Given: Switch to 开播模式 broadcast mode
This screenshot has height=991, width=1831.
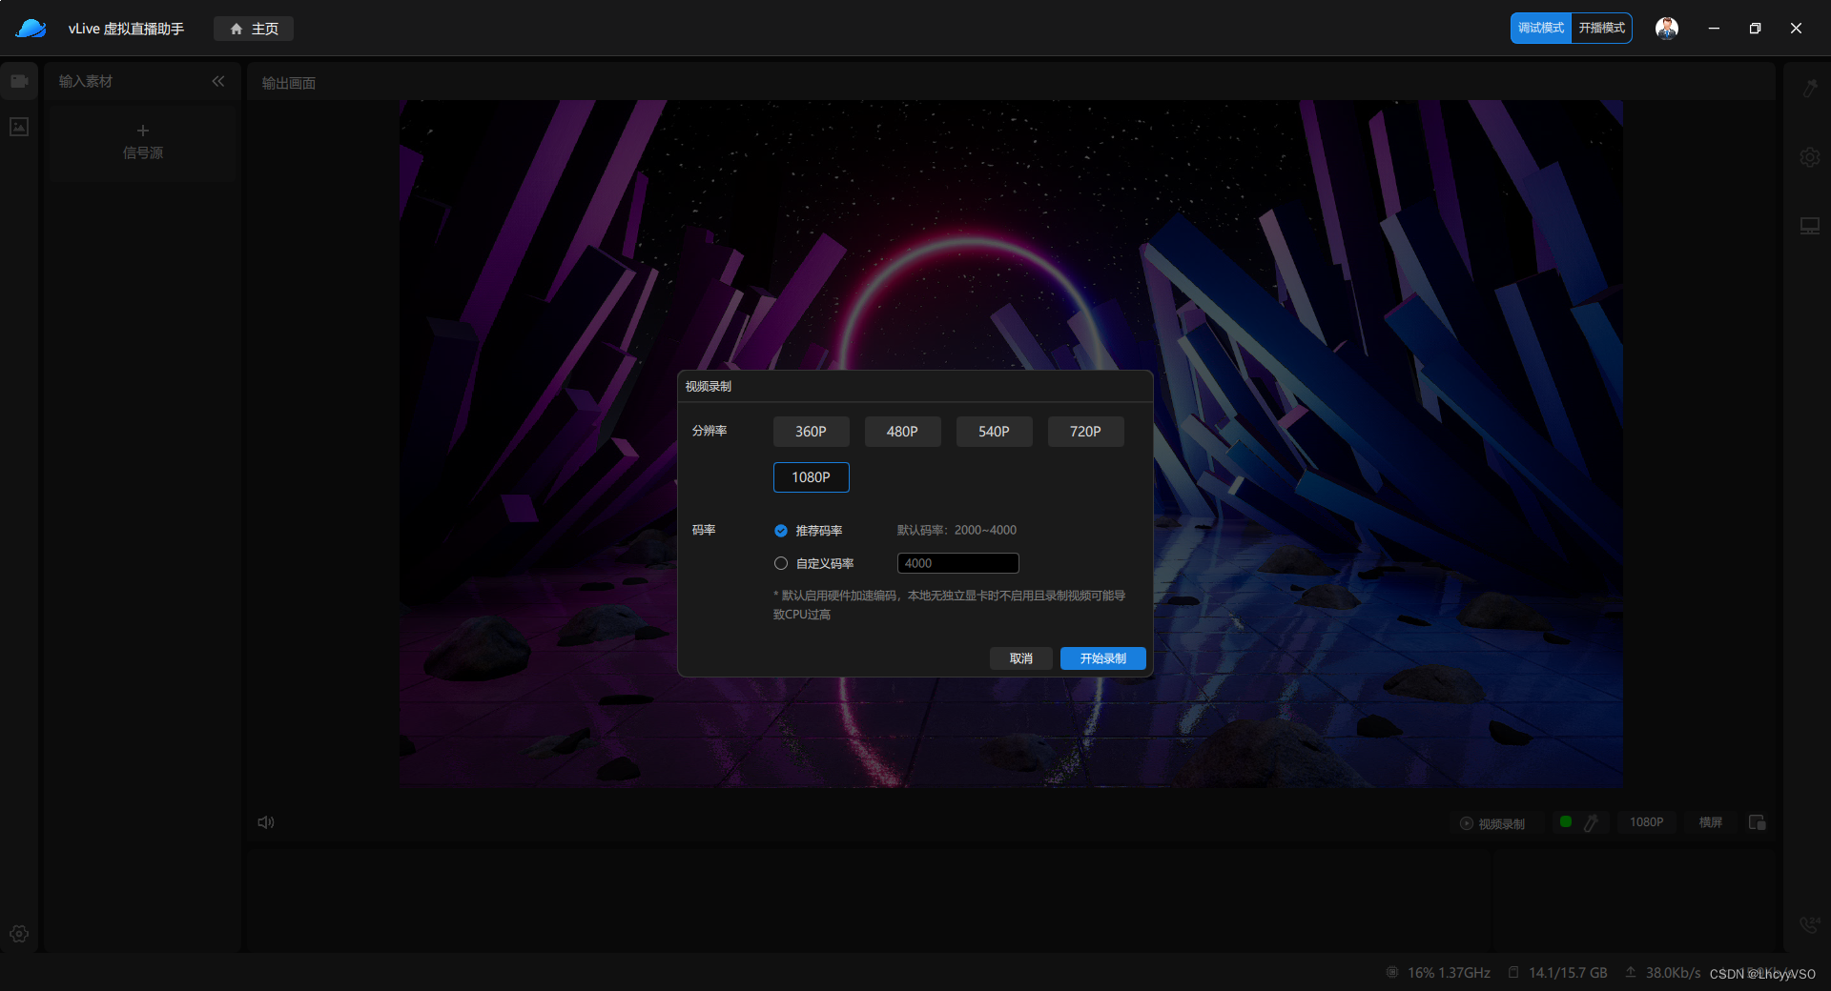Looking at the screenshot, I should pos(1601,29).
